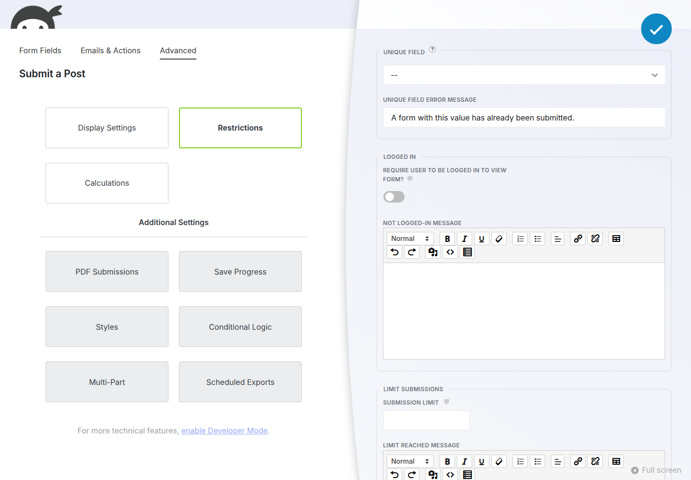Open Normal style dropdown in Not Logged-In editor
The height and width of the screenshot is (480, 691).
pyautogui.click(x=410, y=239)
